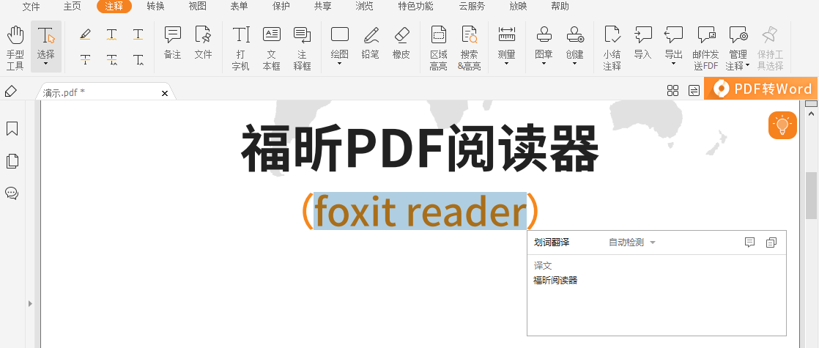Open the bookmarks panel in left sidebar

point(12,129)
